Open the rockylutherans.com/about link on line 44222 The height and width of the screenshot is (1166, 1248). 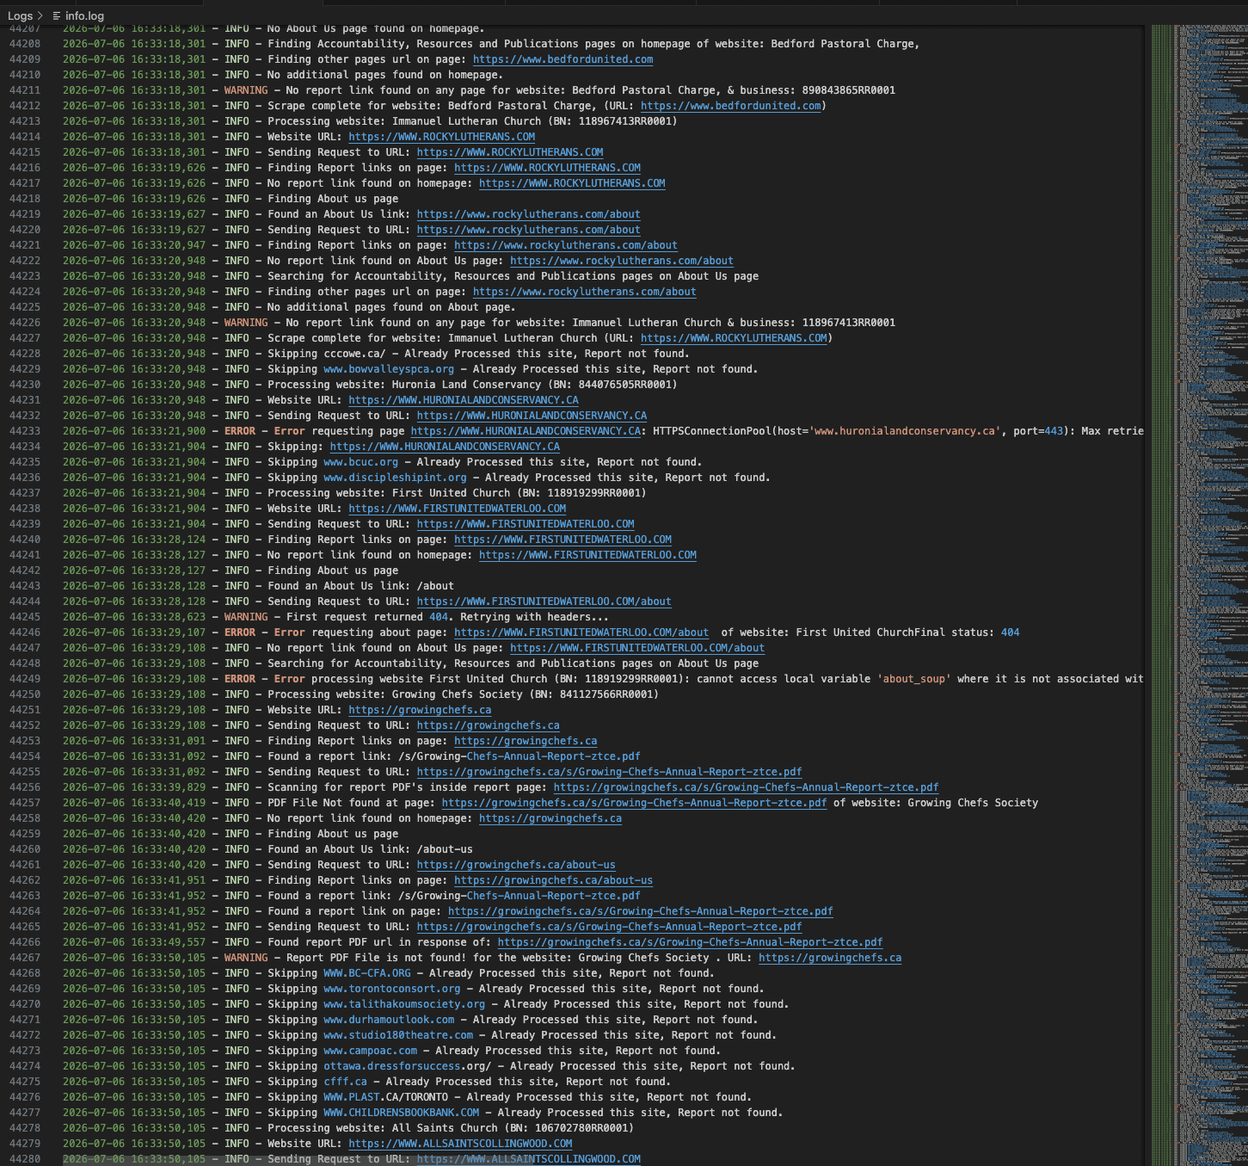(622, 261)
